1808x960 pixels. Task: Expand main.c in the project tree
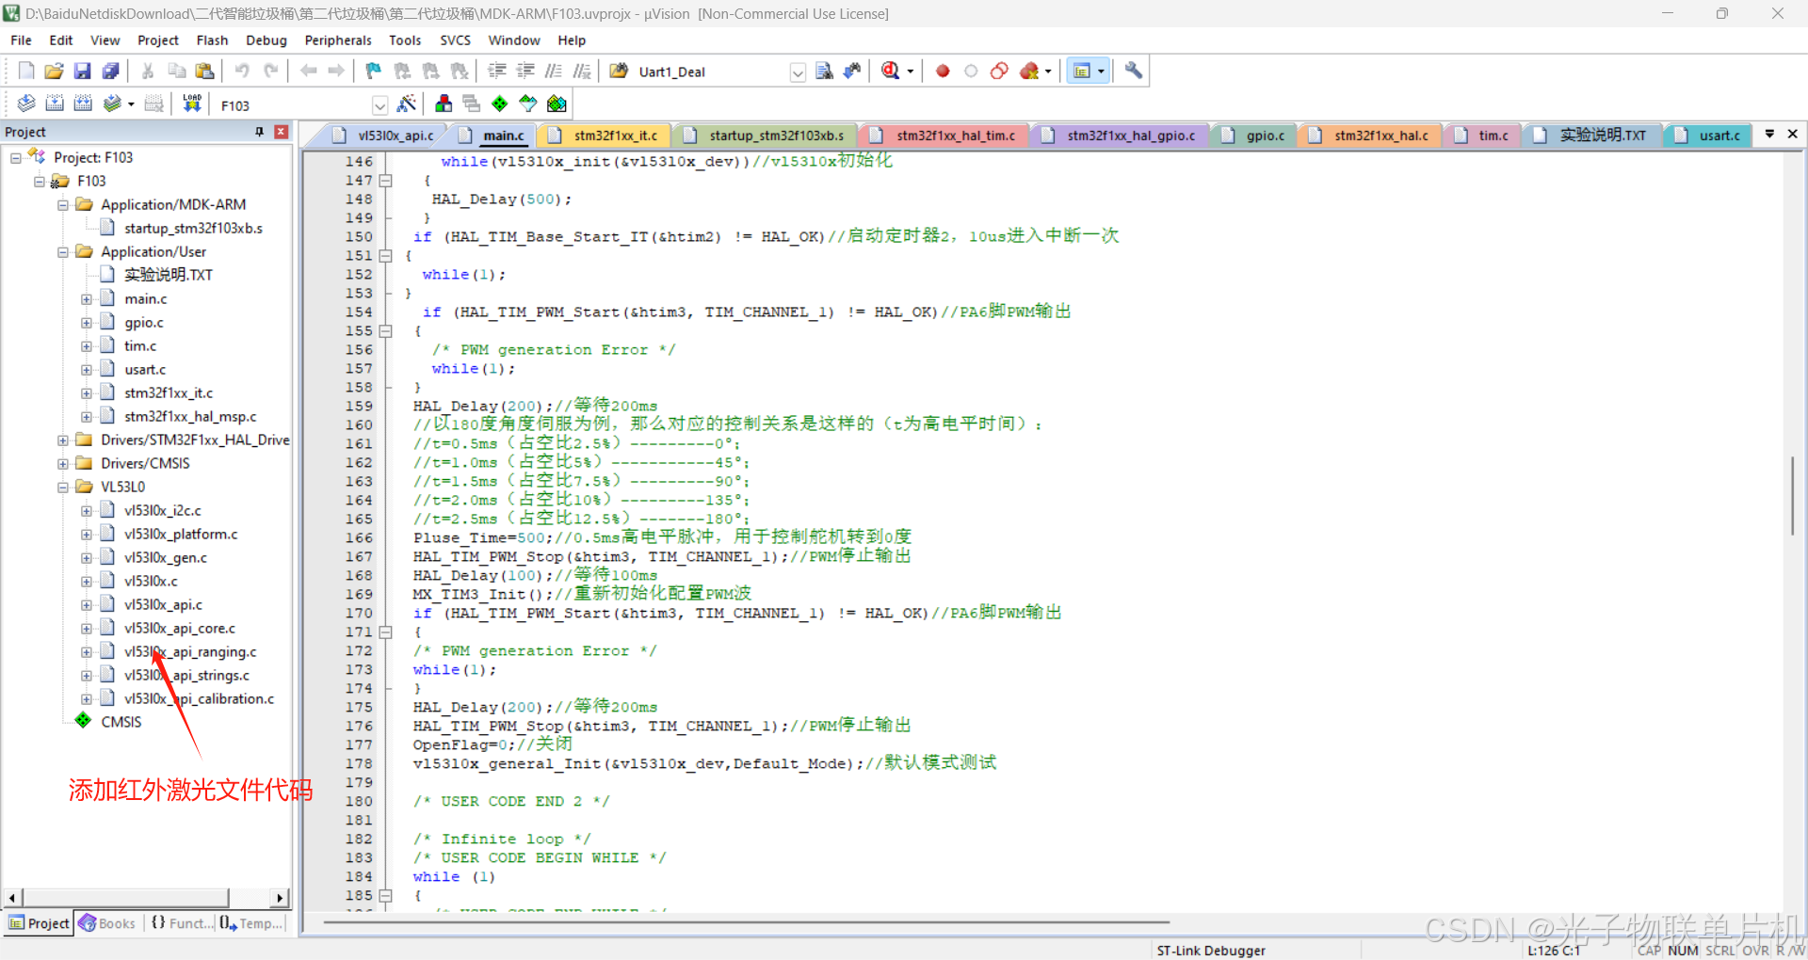[87, 299]
